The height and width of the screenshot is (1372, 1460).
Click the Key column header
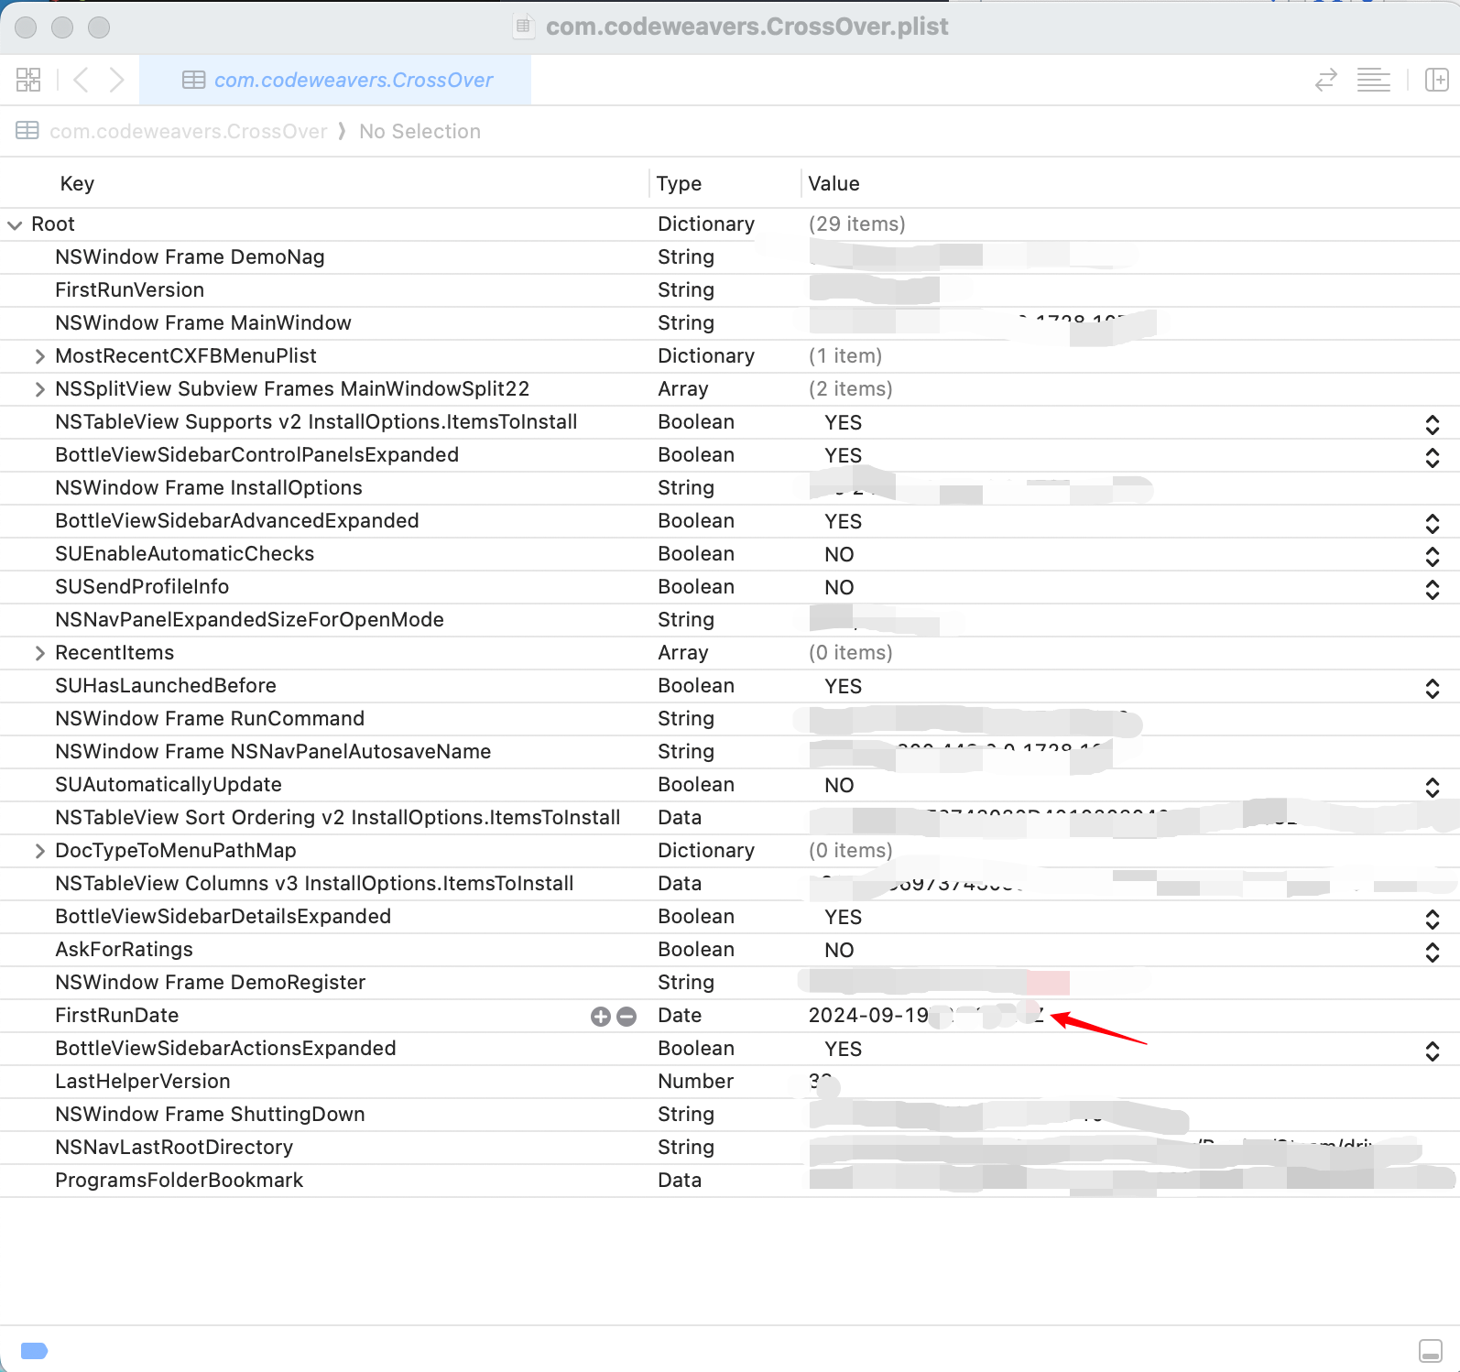[x=77, y=183]
